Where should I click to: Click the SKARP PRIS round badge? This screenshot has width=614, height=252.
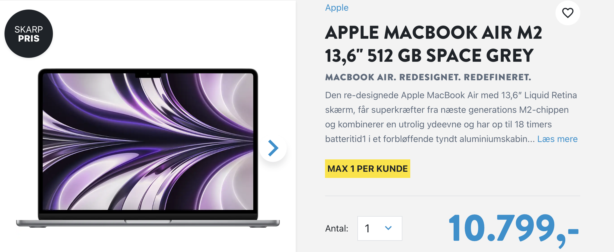29,34
